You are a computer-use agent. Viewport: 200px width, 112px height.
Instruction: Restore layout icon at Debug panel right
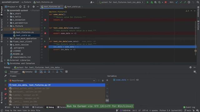tap(195, 72)
